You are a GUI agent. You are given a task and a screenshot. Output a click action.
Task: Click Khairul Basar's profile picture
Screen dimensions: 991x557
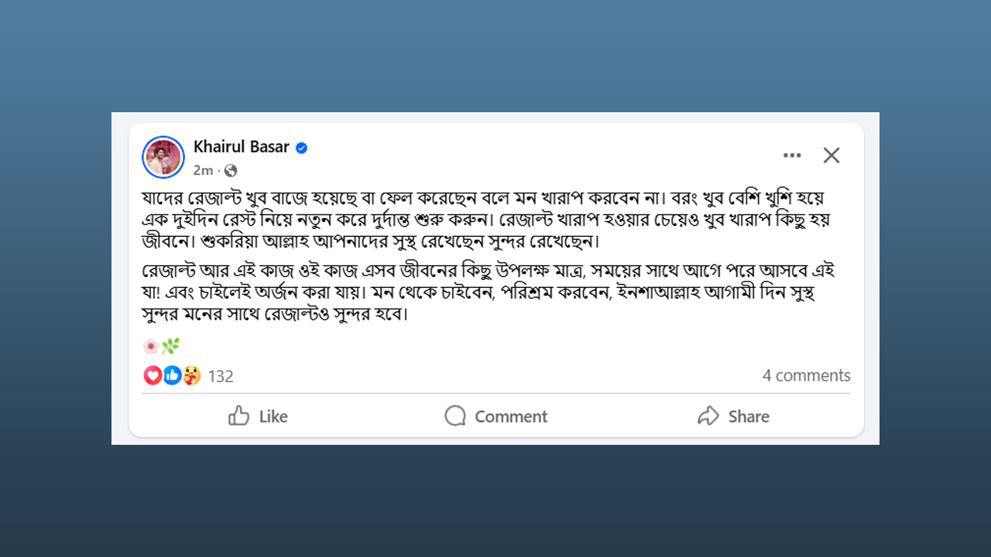point(163,157)
